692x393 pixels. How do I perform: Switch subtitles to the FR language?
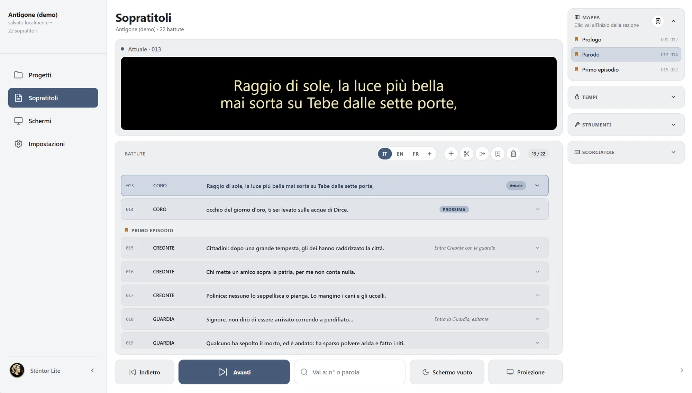pos(416,154)
